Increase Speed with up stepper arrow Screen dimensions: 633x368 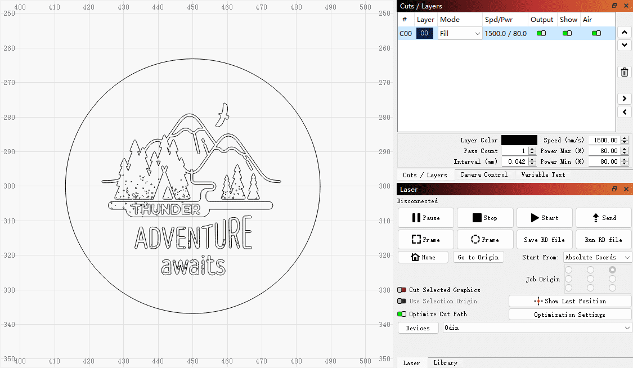pos(625,138)
